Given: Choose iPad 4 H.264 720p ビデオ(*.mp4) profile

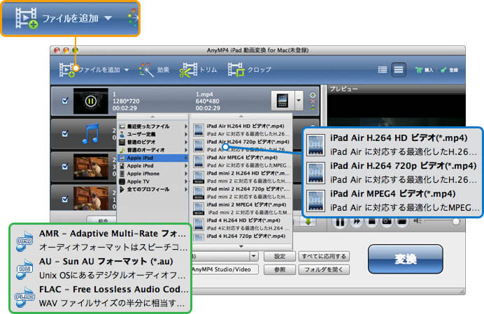Looking at the screenshot, I should click(241, 237).
